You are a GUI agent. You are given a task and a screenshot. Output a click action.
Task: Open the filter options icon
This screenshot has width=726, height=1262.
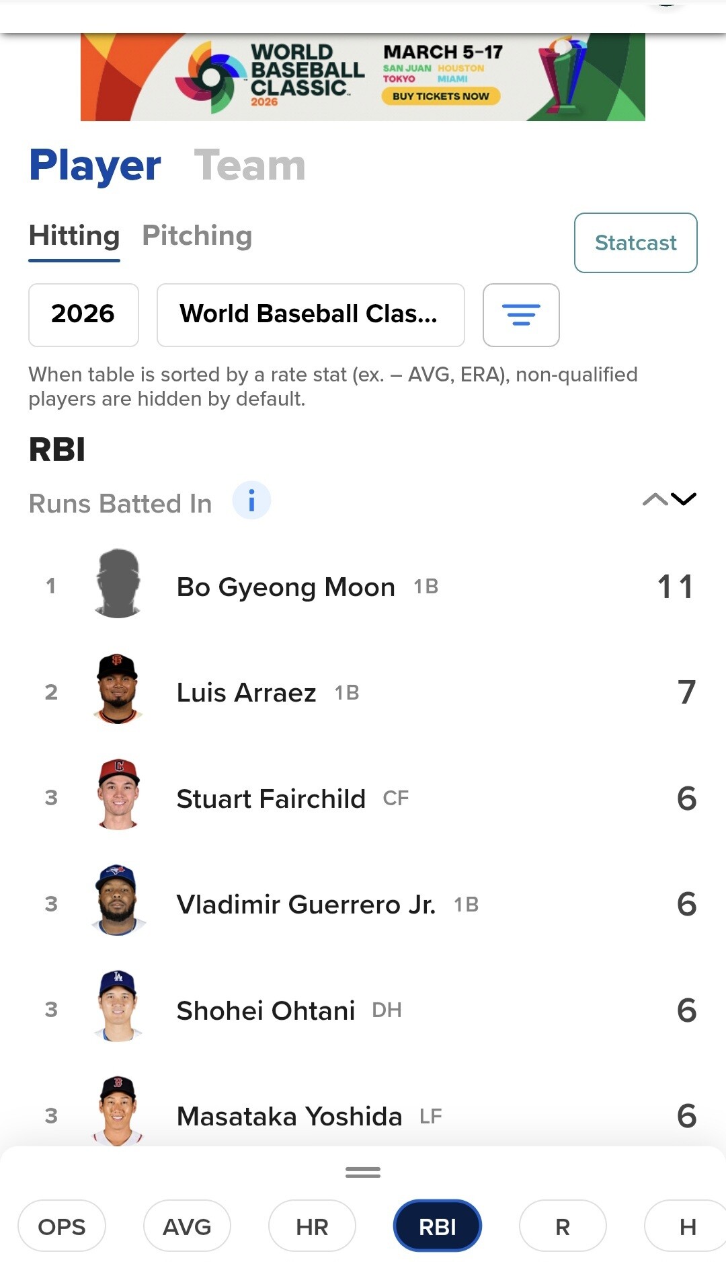521,315
